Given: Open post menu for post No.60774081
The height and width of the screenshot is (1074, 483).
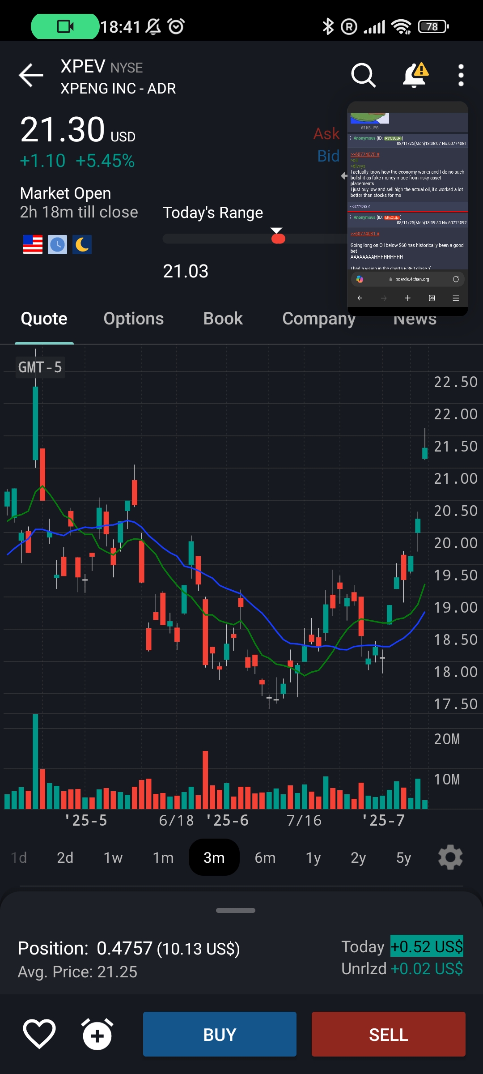Looking at the screenshot, I should pyautogui.click(x=350, y=138).
